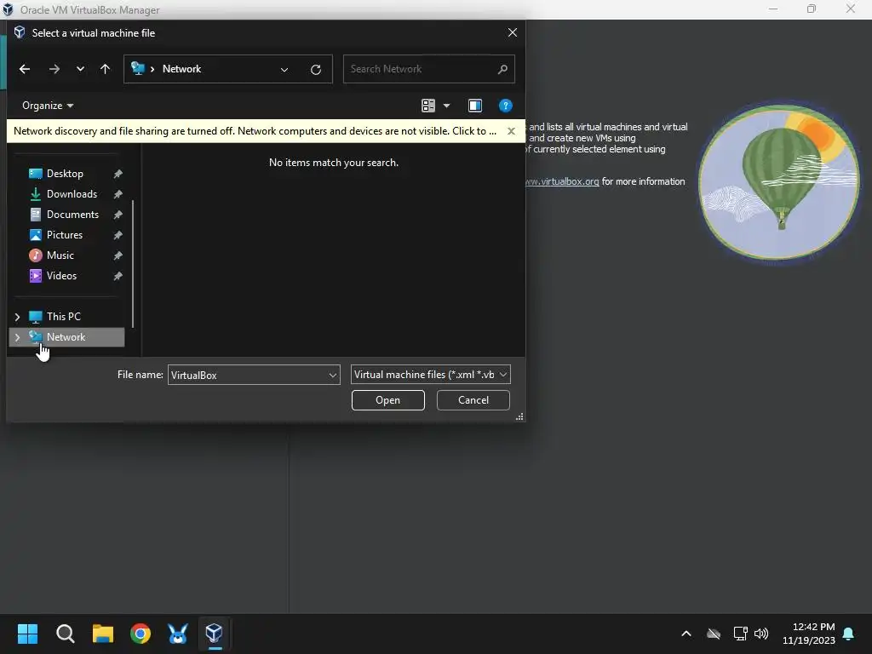
Task: Click the Cancel button
Action: click(x=473, y=400)
